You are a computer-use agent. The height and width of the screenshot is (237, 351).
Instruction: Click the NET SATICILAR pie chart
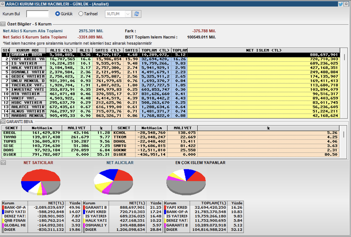pyautogui.click(x=41, y=182)
